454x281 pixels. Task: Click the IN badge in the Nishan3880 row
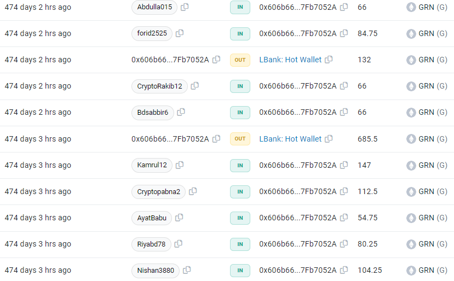(240, 271)
